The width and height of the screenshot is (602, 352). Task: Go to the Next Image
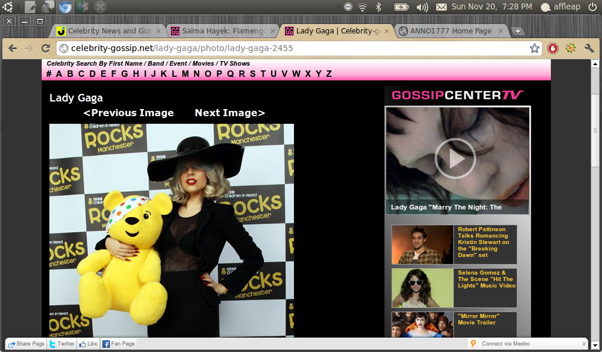click(x=230, y=113)
